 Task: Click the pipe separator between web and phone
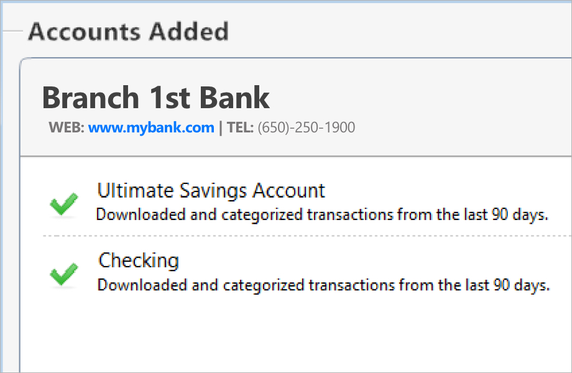pyautogui.click(x=220, y=128)
